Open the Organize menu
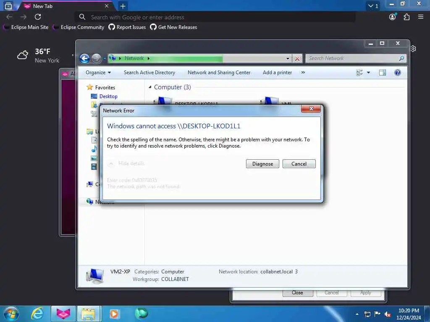Viewport: 430px width, 322px height. [98, 73]
